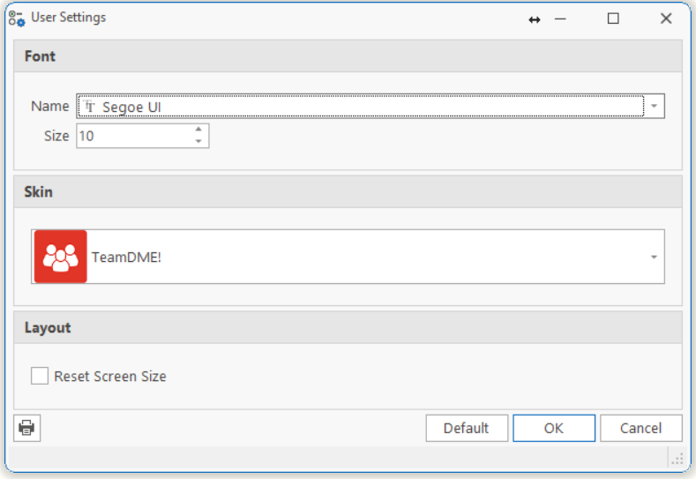Maximize the User Settings window

point(613,19)
